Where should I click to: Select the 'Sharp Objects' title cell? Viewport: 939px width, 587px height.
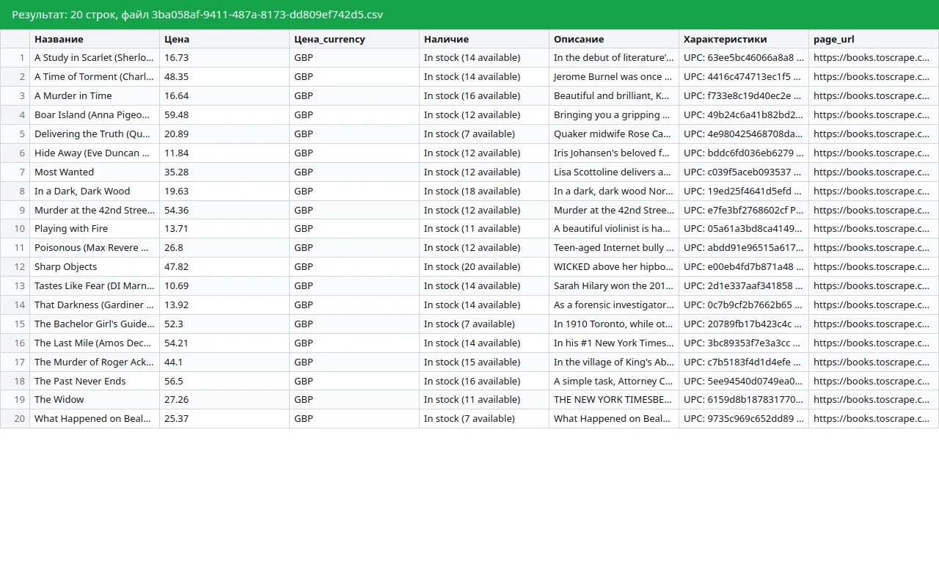95,266
